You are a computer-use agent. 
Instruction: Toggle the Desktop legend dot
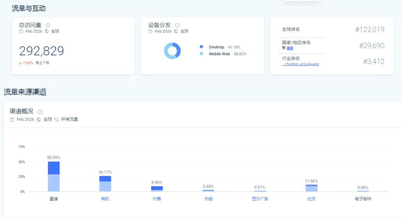tap(202, 47)
